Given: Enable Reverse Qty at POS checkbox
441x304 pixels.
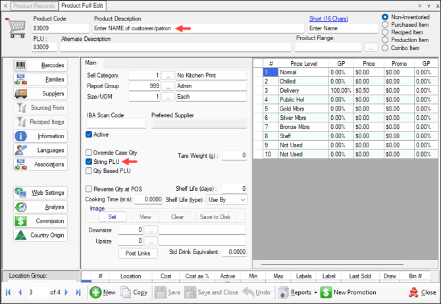Looking at the screenshot, I should pyautogui.click(x=89, y=189).
